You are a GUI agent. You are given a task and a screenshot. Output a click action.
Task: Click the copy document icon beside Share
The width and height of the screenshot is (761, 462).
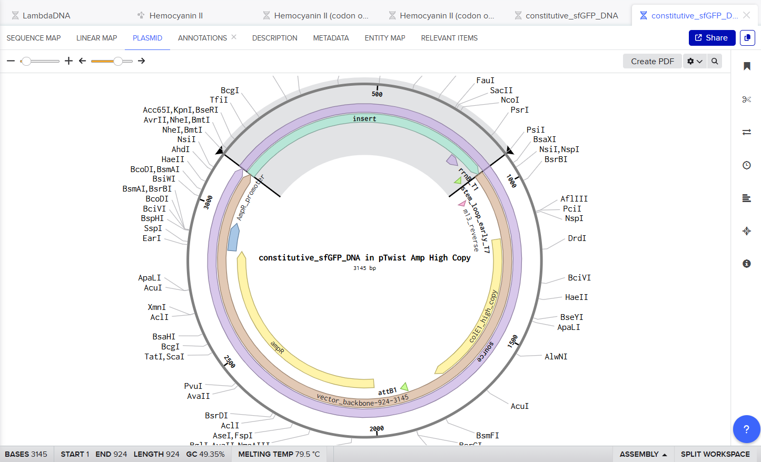point(747,37)
